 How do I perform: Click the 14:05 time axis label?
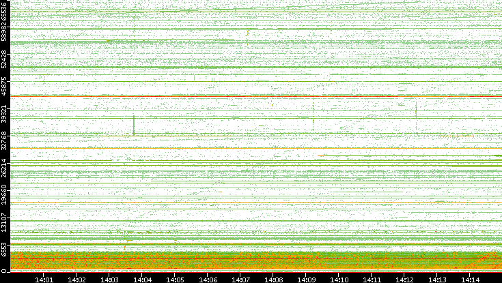(175, 279)
